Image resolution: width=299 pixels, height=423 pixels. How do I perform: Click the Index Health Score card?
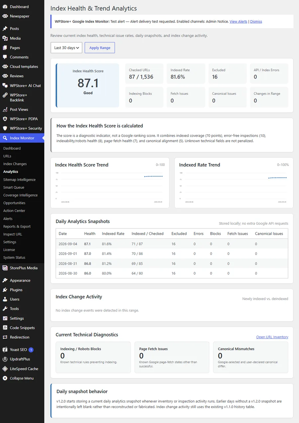click(87, 85)
